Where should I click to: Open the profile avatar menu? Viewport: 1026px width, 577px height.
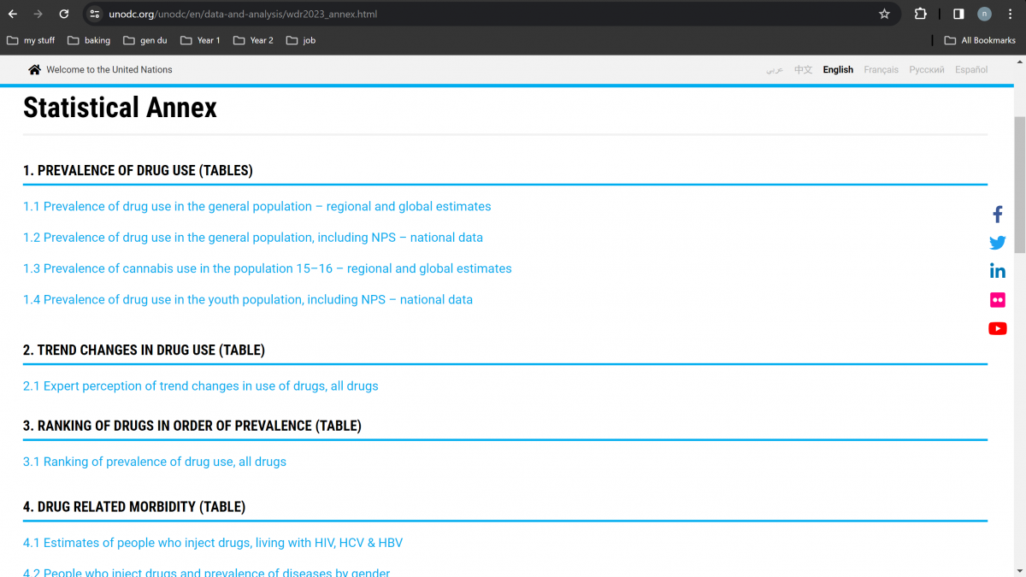coord(984,14)
